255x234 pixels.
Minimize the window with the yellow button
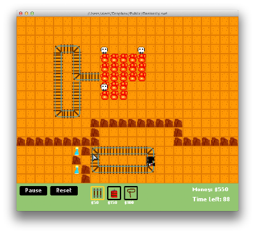pos(27,13)
